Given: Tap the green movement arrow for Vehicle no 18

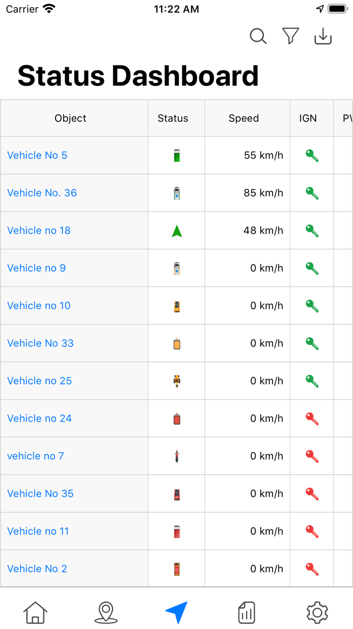Looking at the screenshot, I should pyautogui.click(x=176, y=230).
